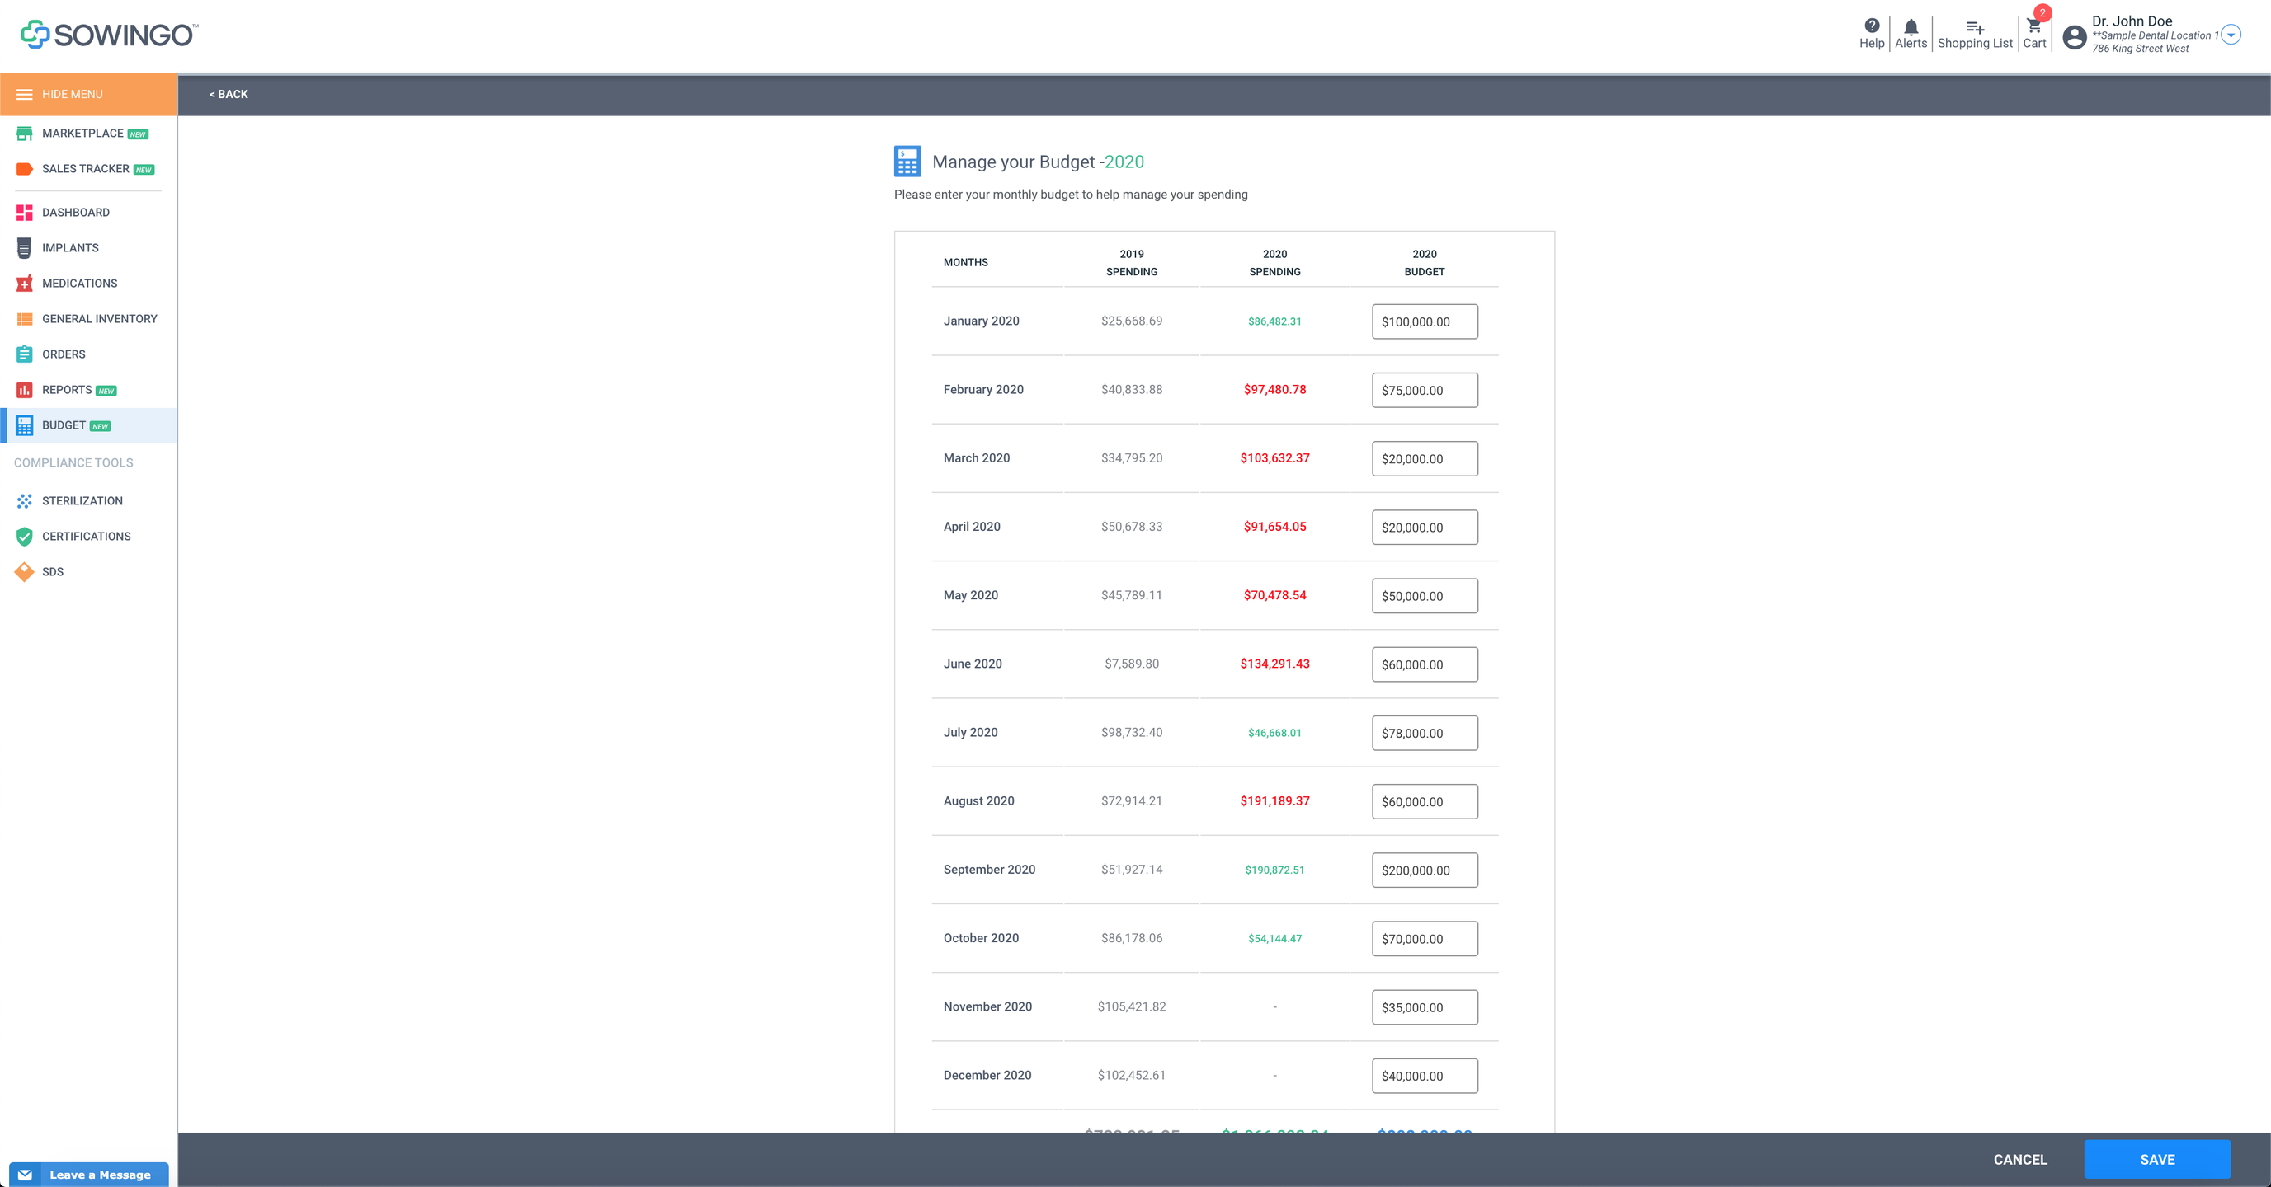Click the SDS diamond icon
Viewport: 2271px width, 1187px height.
pyautogui.click(x=25, y=572)
